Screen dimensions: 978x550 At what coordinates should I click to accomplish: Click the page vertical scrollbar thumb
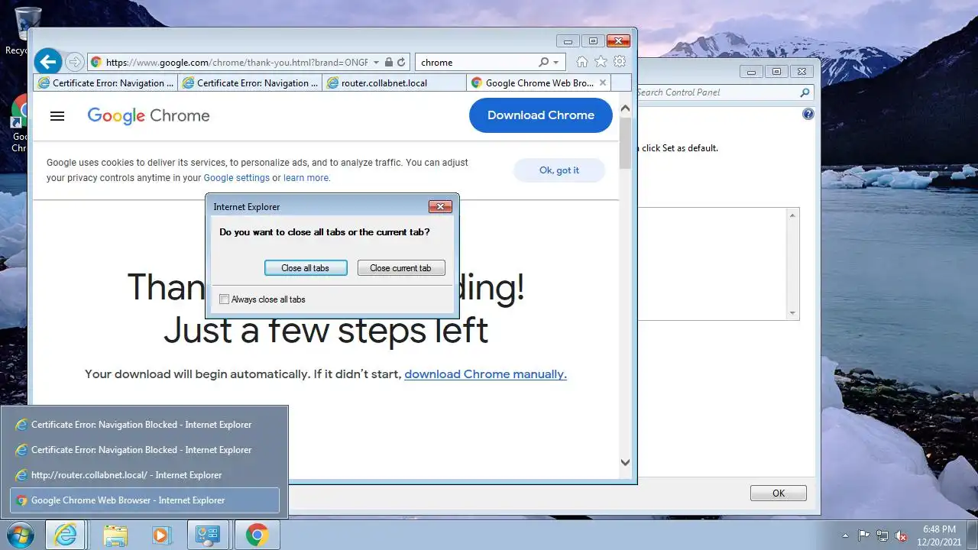(x=625, y=144)
